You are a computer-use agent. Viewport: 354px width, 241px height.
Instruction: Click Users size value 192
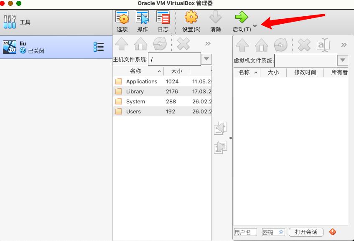pyautogui.click(x=171, y=111)
